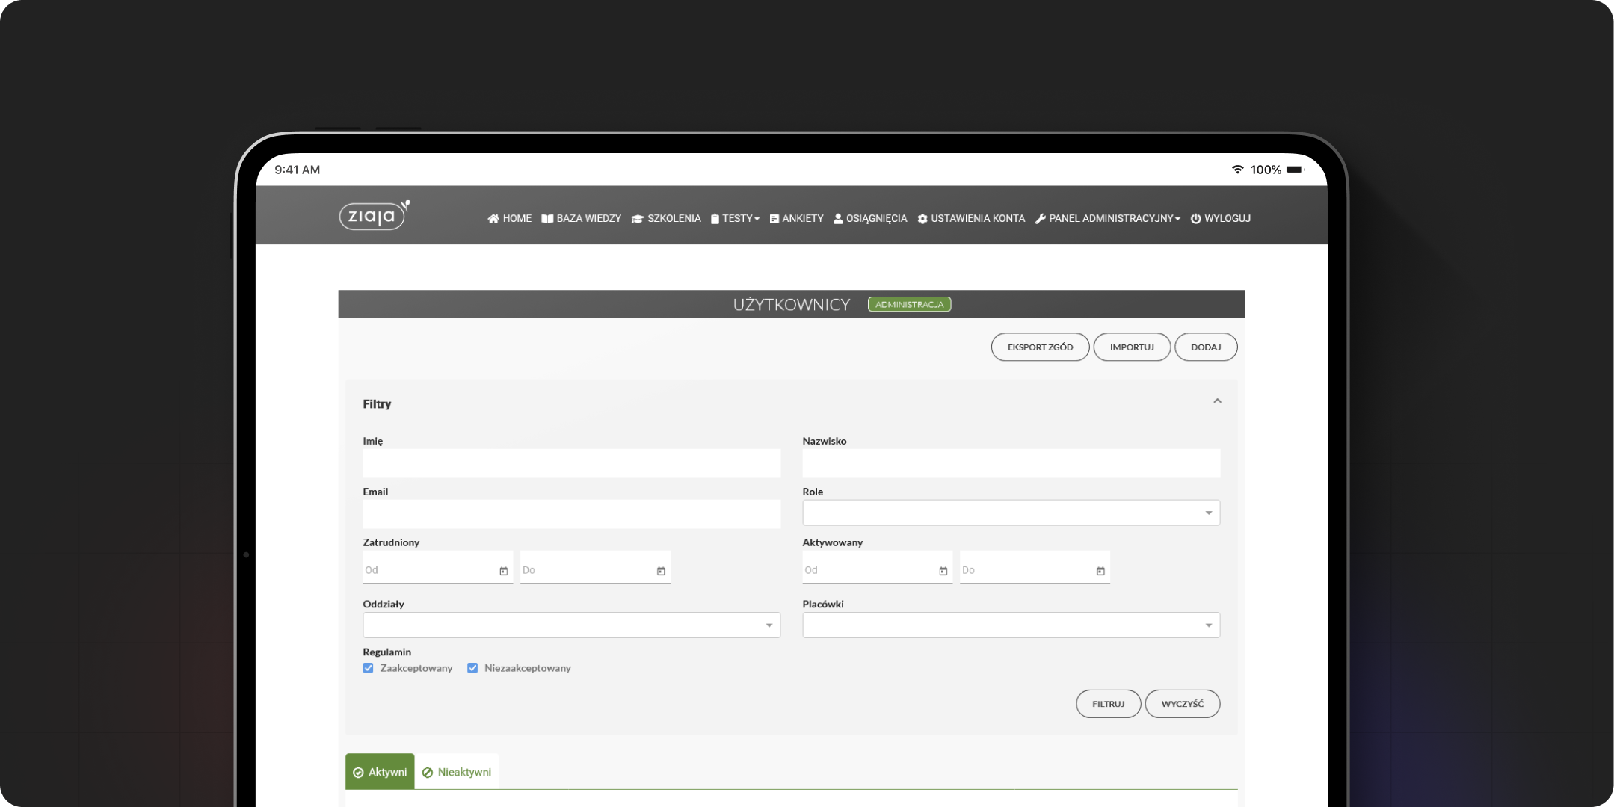Open the calendar icon in Aktywowany Do field
1614x807 pixels.
(1100, 569)
